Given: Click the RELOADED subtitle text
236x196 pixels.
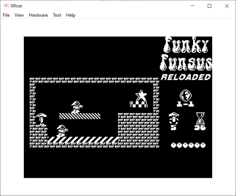Looking at the screenshot, I should [186, 77].
